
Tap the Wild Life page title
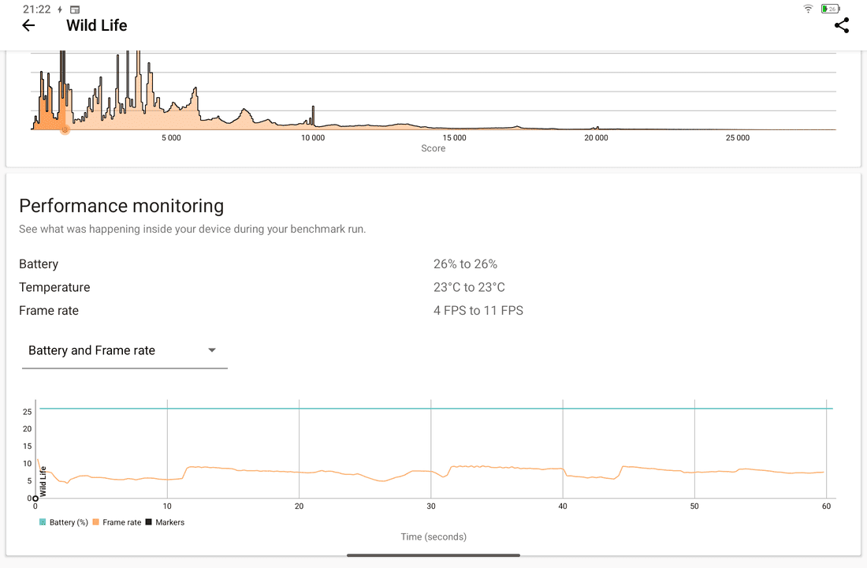[x=96, y=25]
